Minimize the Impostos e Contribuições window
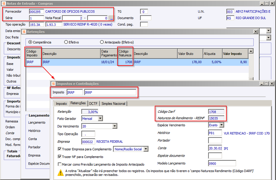Screen dimensions: 276x180 pos(262,83)
